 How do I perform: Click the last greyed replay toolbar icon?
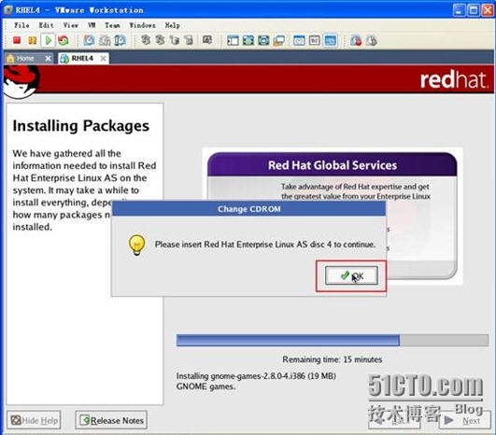pos(372,40)
